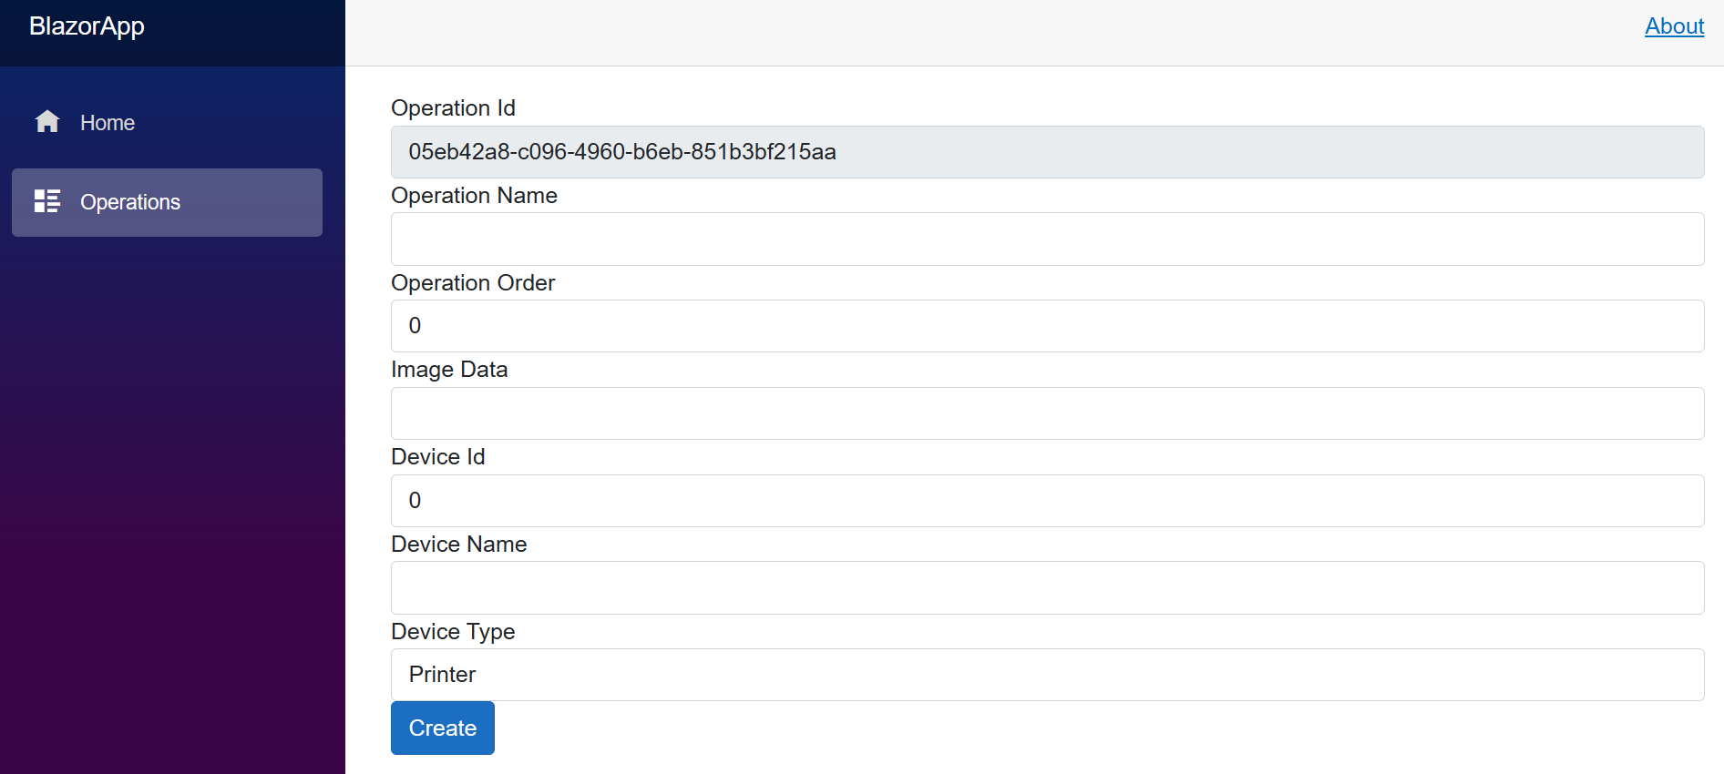This screenshot has width=1724, height=774.
Task: Open the Device Type dropdown showing Printer
Action: point(1047,675)
